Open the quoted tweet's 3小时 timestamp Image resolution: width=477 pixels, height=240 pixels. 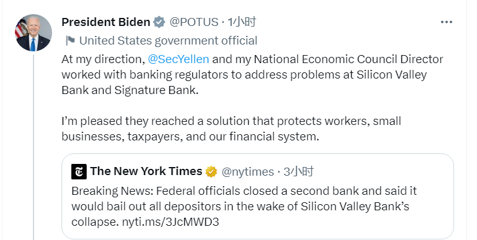(x=298, y=172)
